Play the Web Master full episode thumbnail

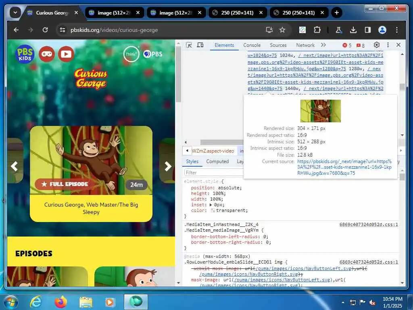point(91,160)
